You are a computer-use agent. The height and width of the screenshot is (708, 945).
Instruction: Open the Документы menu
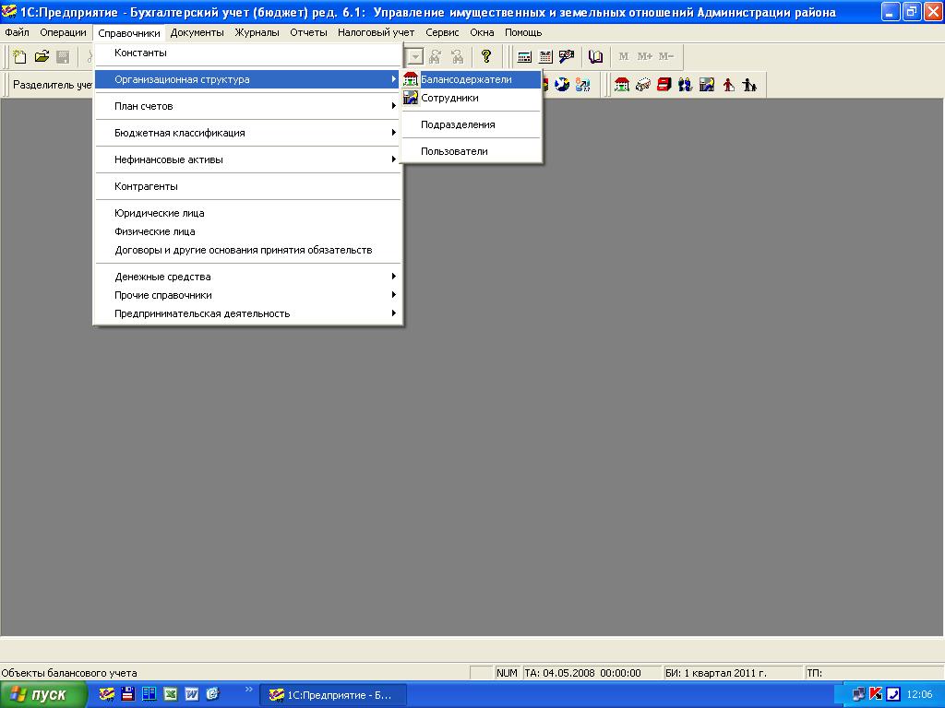click(x=197, y=32)
